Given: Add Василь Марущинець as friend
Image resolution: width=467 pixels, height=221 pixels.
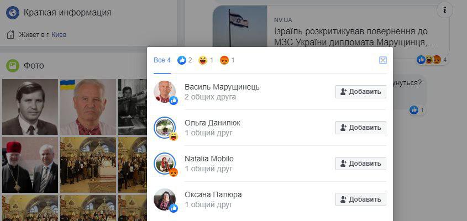Looking at the screenshot, I should [x=361, y=92].
